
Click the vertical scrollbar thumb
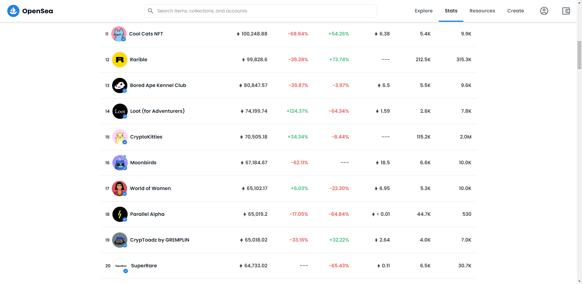tap(579, 55)
